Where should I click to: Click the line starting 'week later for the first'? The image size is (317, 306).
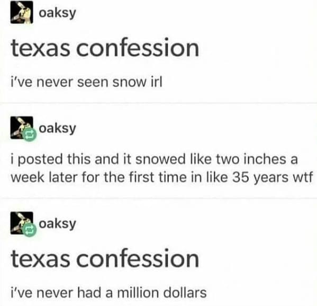(162, 178)
